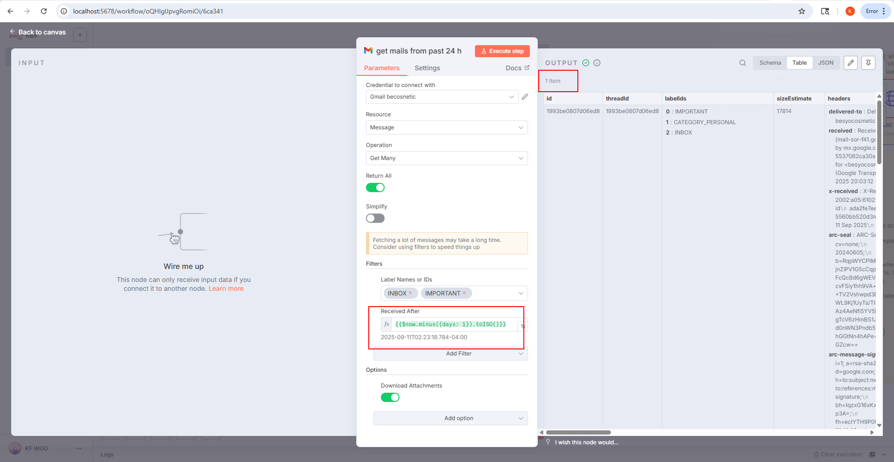View site information icon in address bar
Screen dimensions: 894x462
pos(64,11)
